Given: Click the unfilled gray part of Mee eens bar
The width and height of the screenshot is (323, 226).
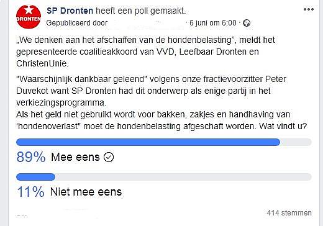Looking at the screenshot, I should pos(296,142).
